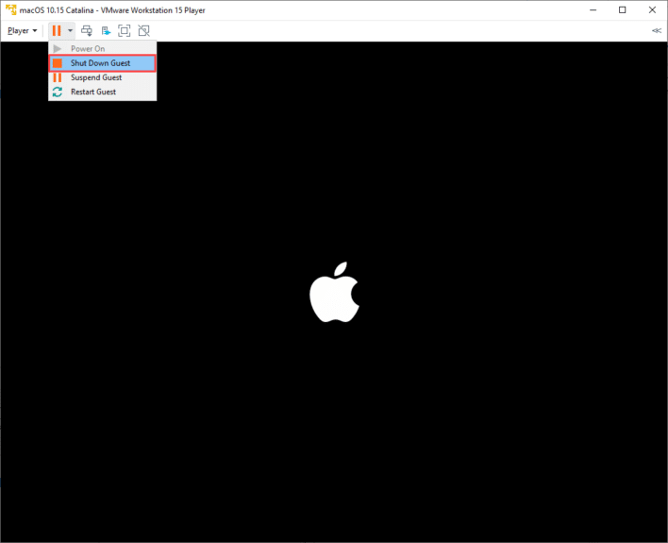668x543 pixels.
Task: Click the VMware icon in title bar
Action: (x=10, y=9)
